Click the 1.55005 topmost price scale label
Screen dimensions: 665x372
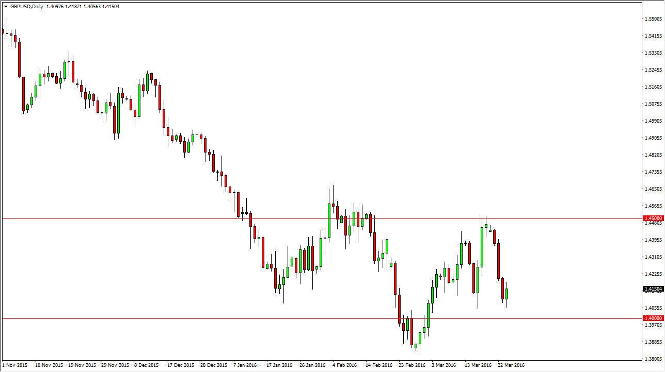654,20
